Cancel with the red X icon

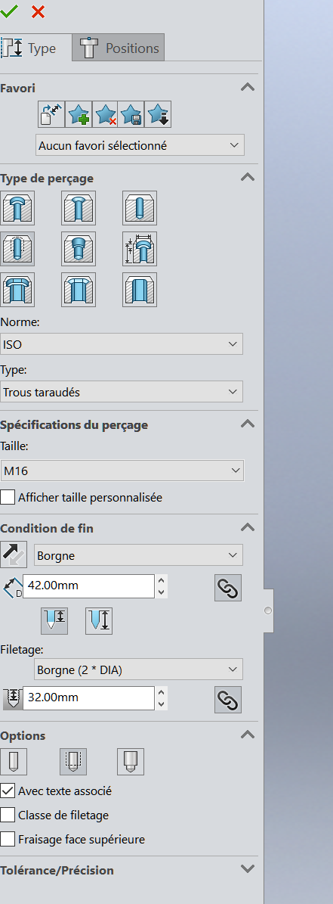[x=38, y=11]
